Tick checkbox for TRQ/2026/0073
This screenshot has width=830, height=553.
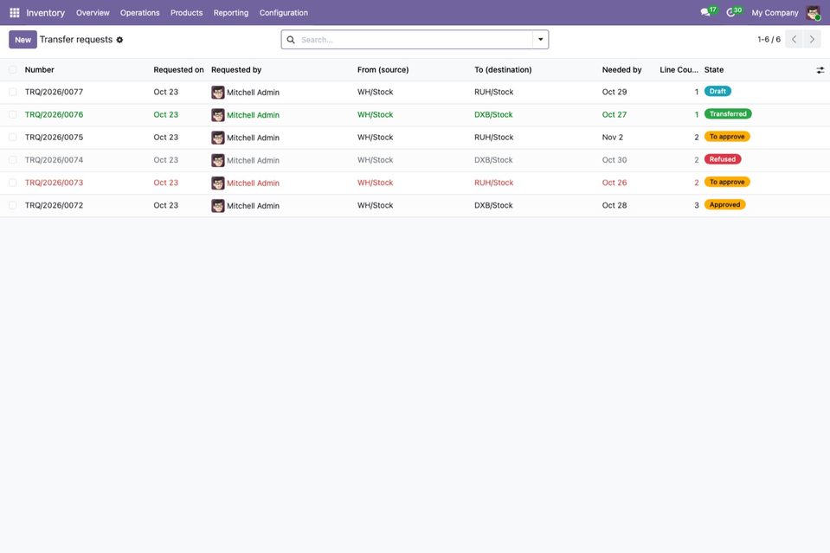coord(13,183)
